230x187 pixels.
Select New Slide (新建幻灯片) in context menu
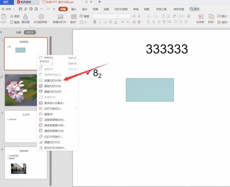(52, 81)
